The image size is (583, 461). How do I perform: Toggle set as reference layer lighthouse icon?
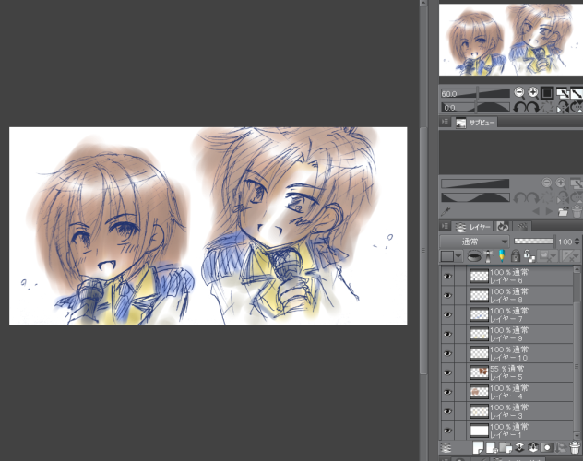(488, 256)
